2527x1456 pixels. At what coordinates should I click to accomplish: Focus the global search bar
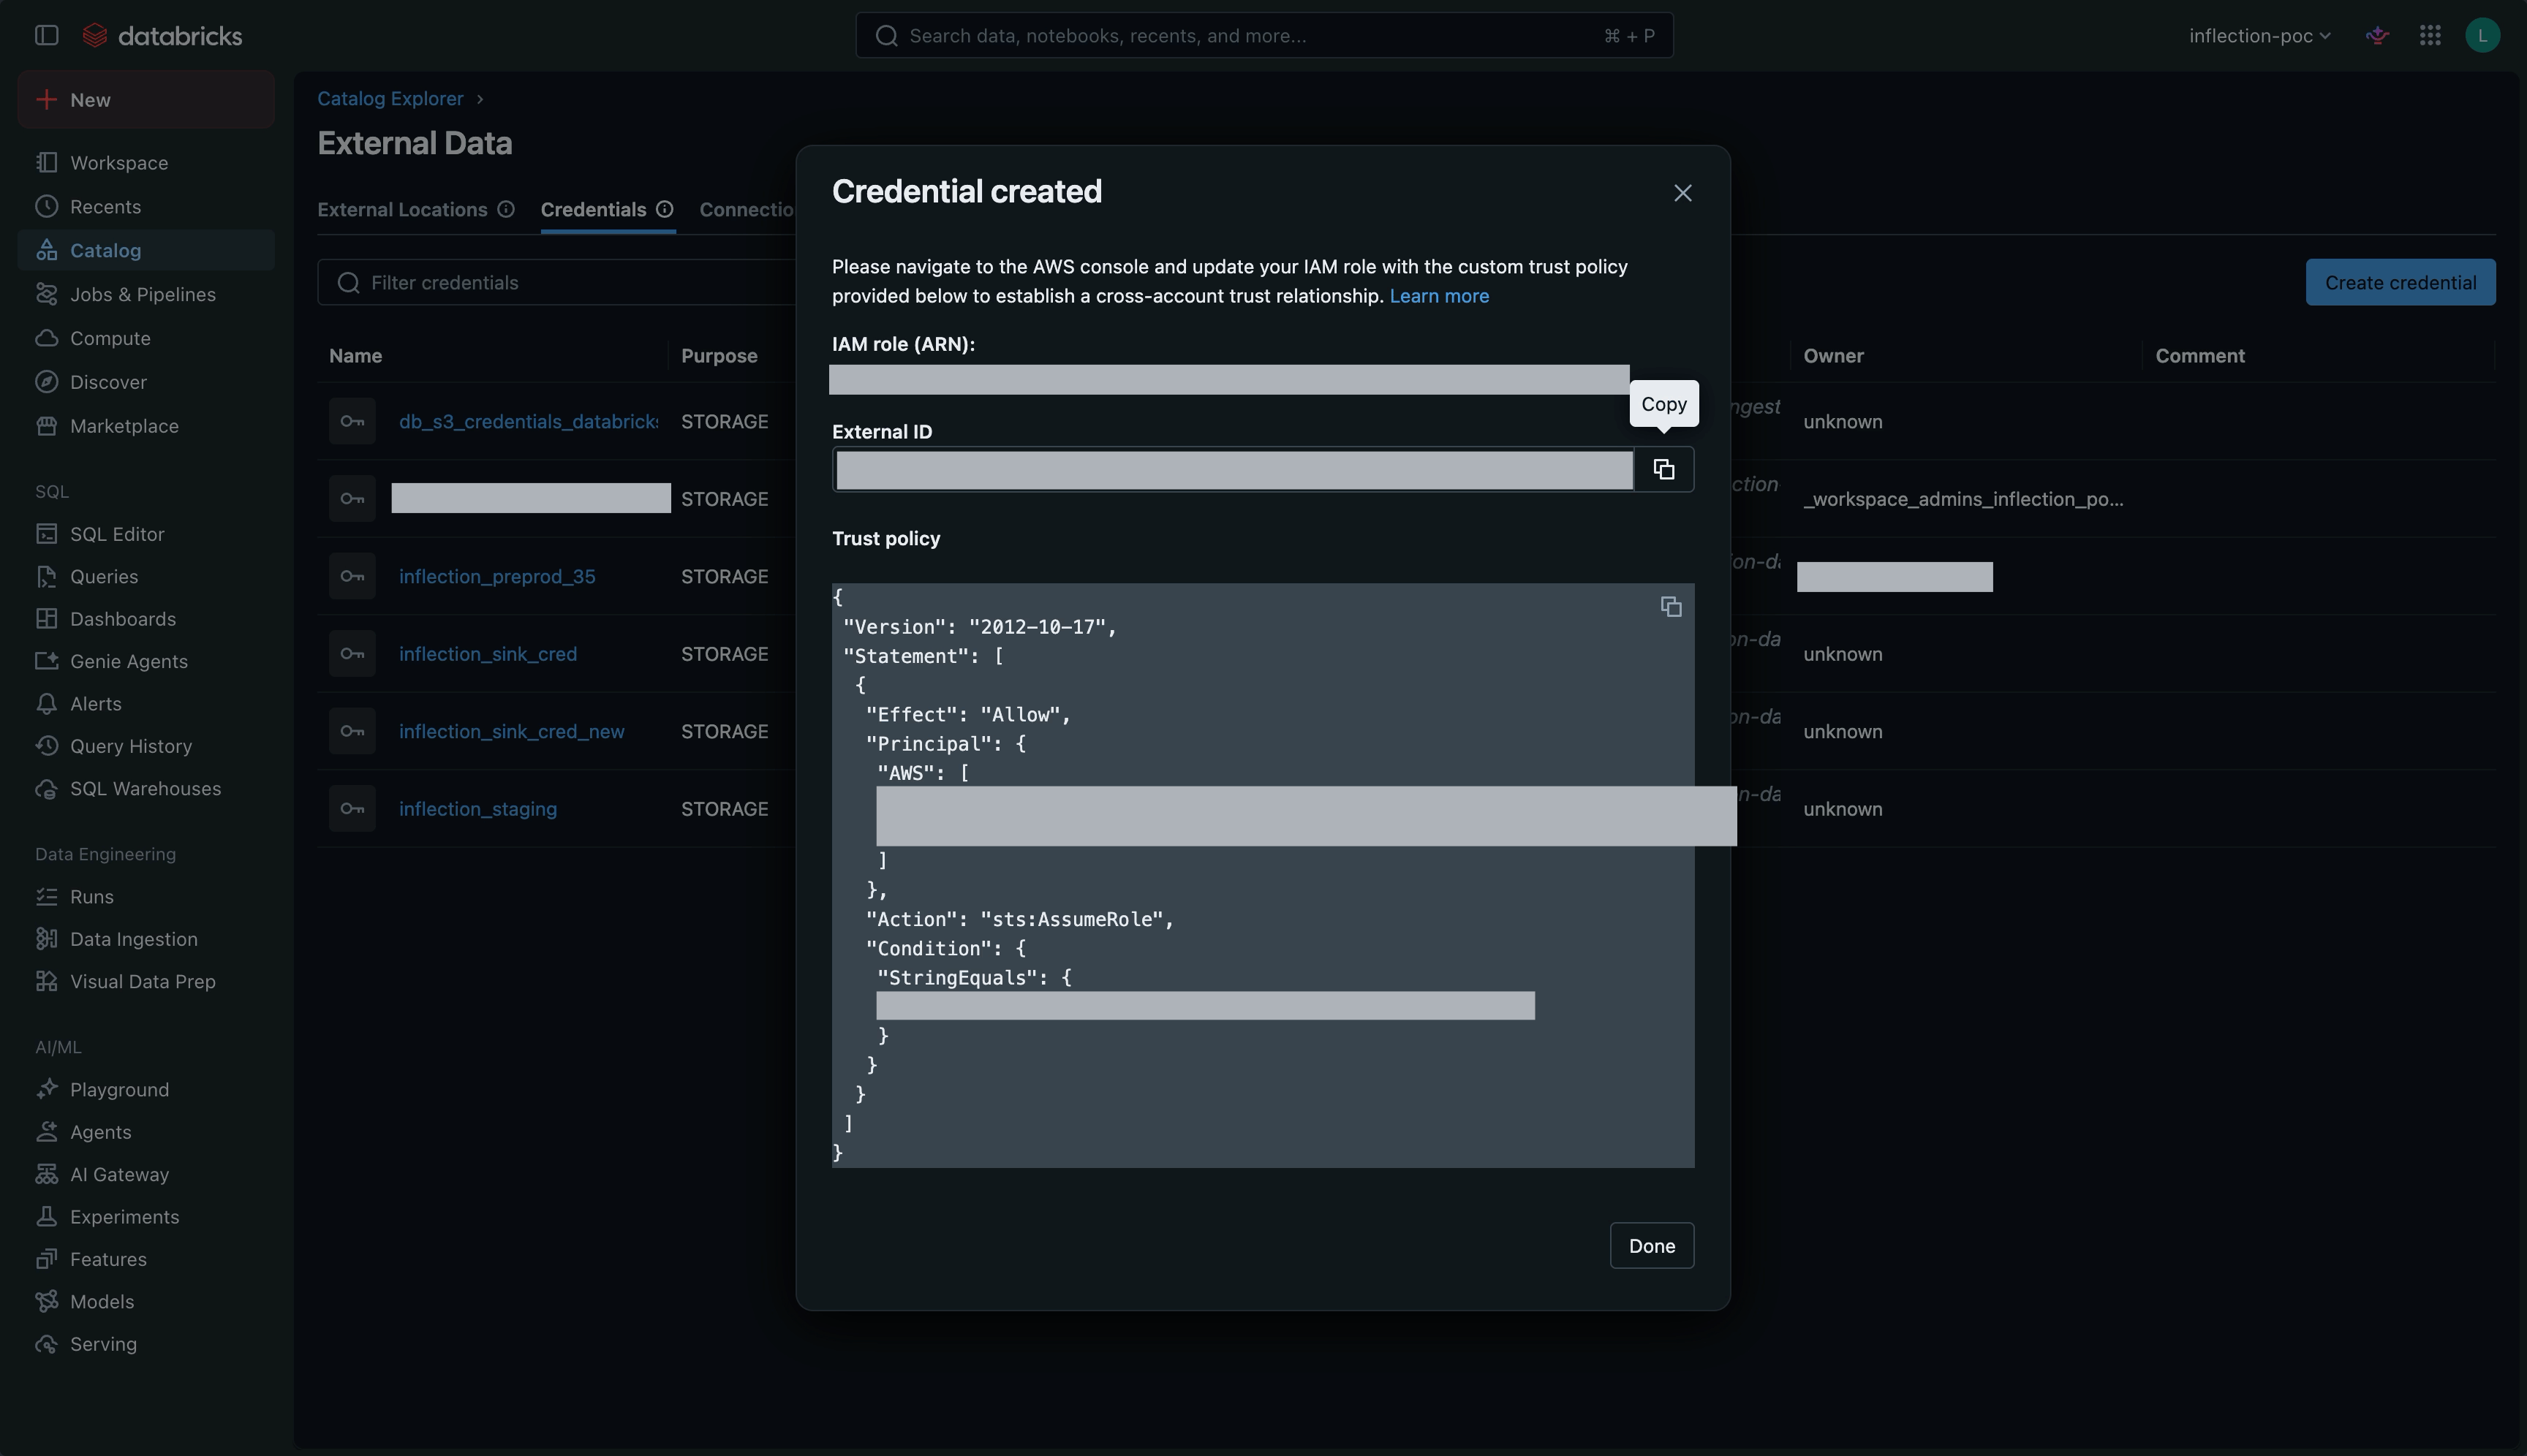[x=1263, y=36]
